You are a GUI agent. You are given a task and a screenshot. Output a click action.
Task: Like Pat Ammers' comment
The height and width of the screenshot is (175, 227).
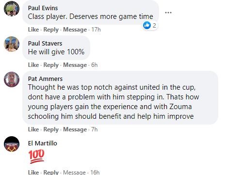coord(33,129)
